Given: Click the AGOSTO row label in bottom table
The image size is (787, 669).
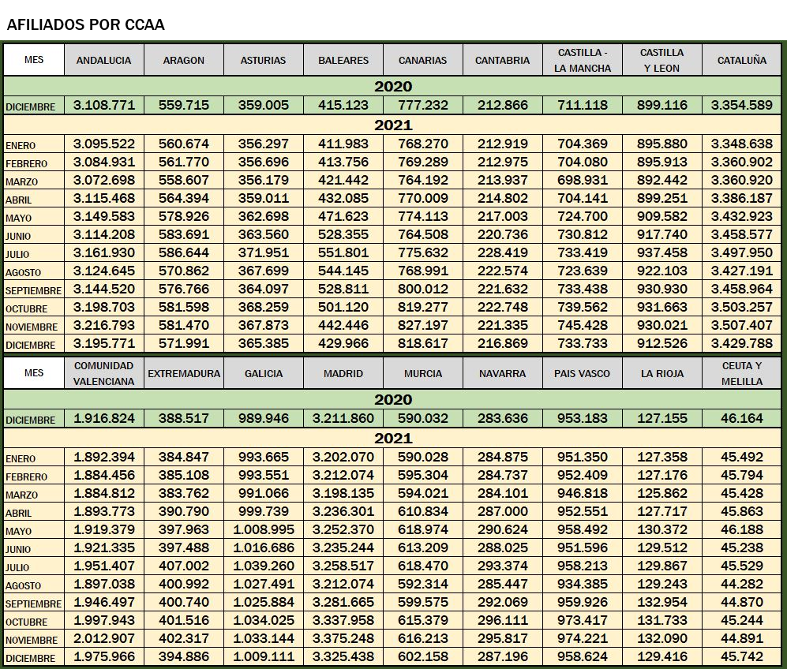Looking at the screenshot, I should tap(23, 585).
